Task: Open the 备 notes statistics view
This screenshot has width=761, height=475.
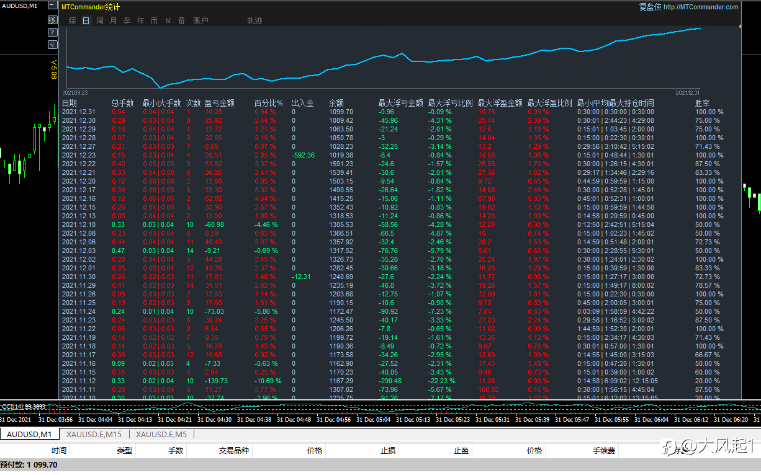Action: 181,20
